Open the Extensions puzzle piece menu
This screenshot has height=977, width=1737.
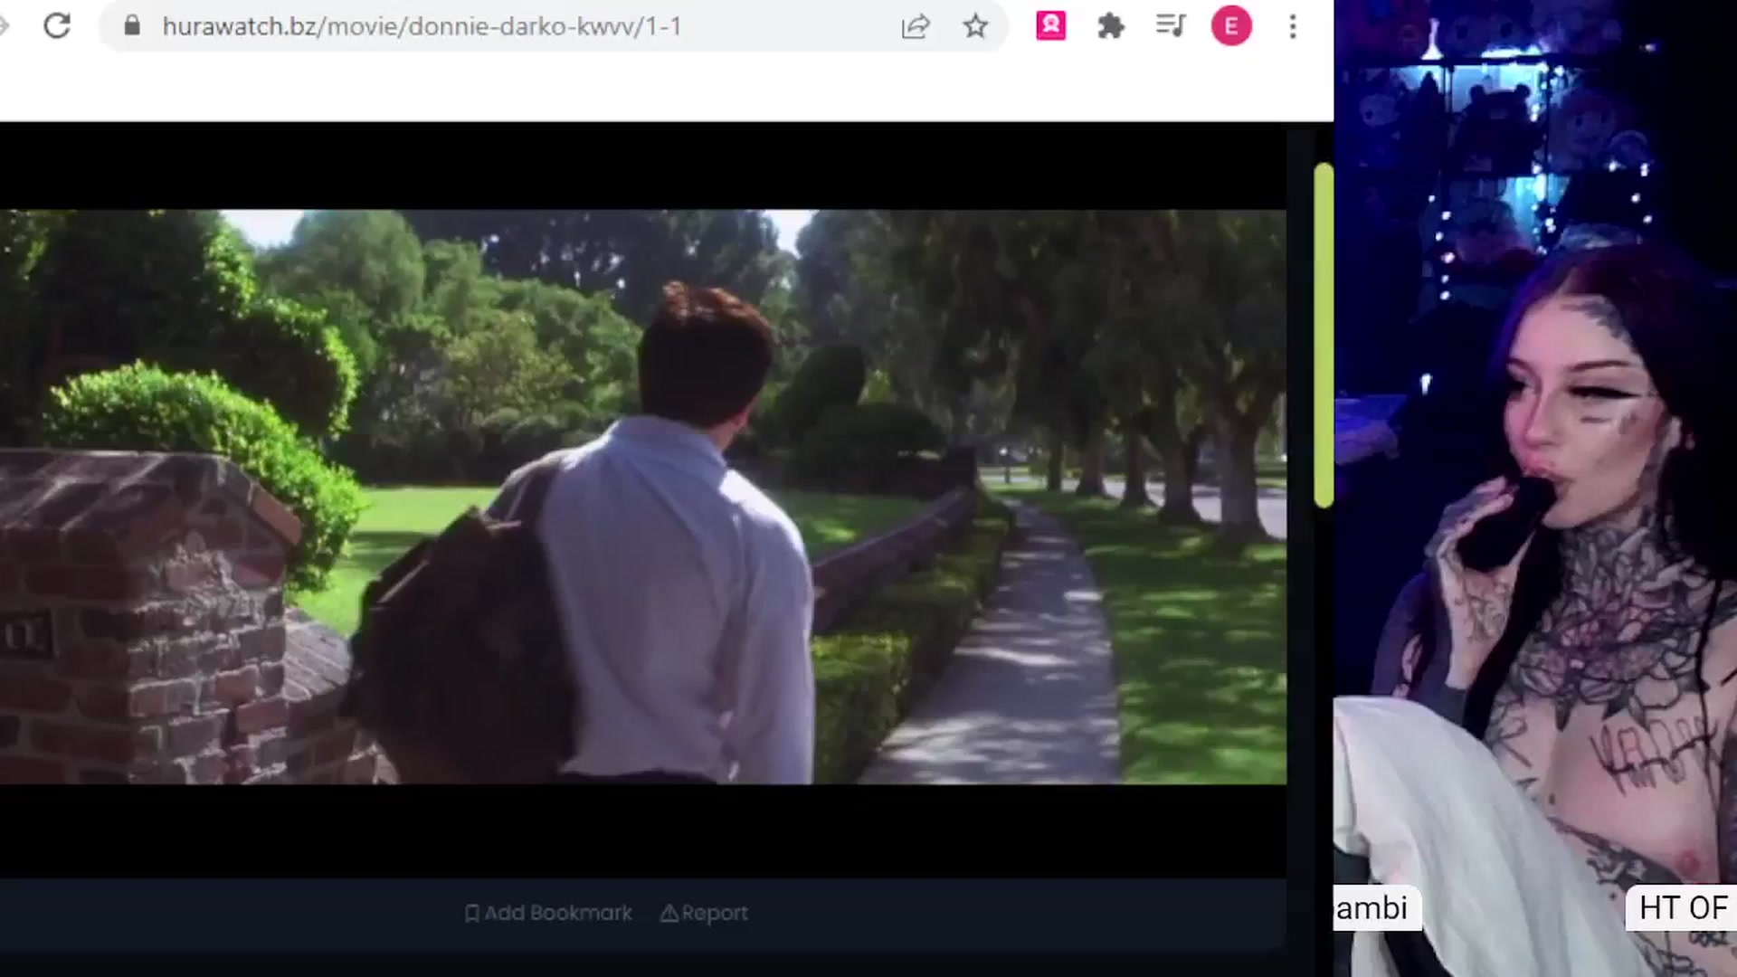1110,26
